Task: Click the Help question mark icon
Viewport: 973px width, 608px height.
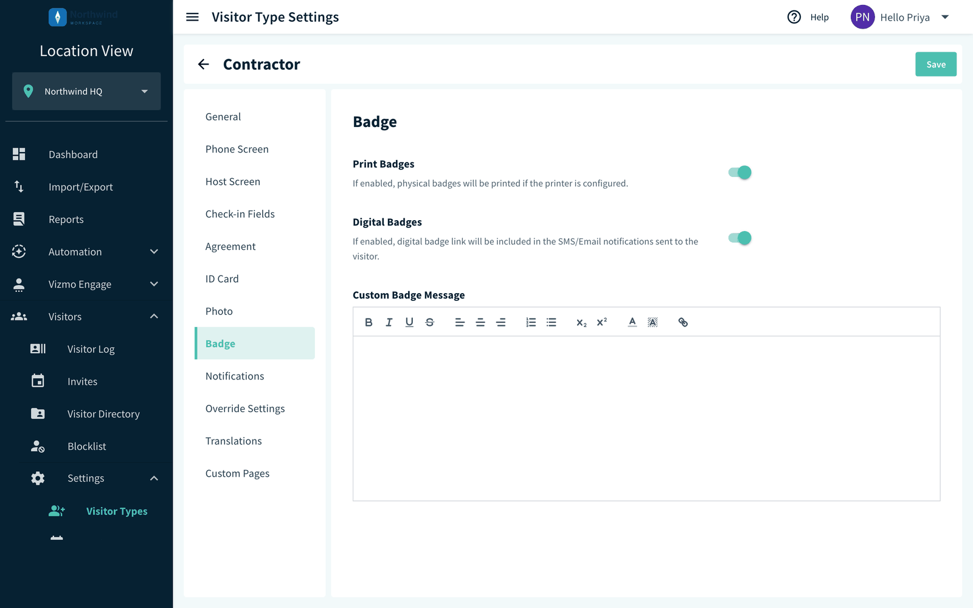Action: (x=794, y=17)
